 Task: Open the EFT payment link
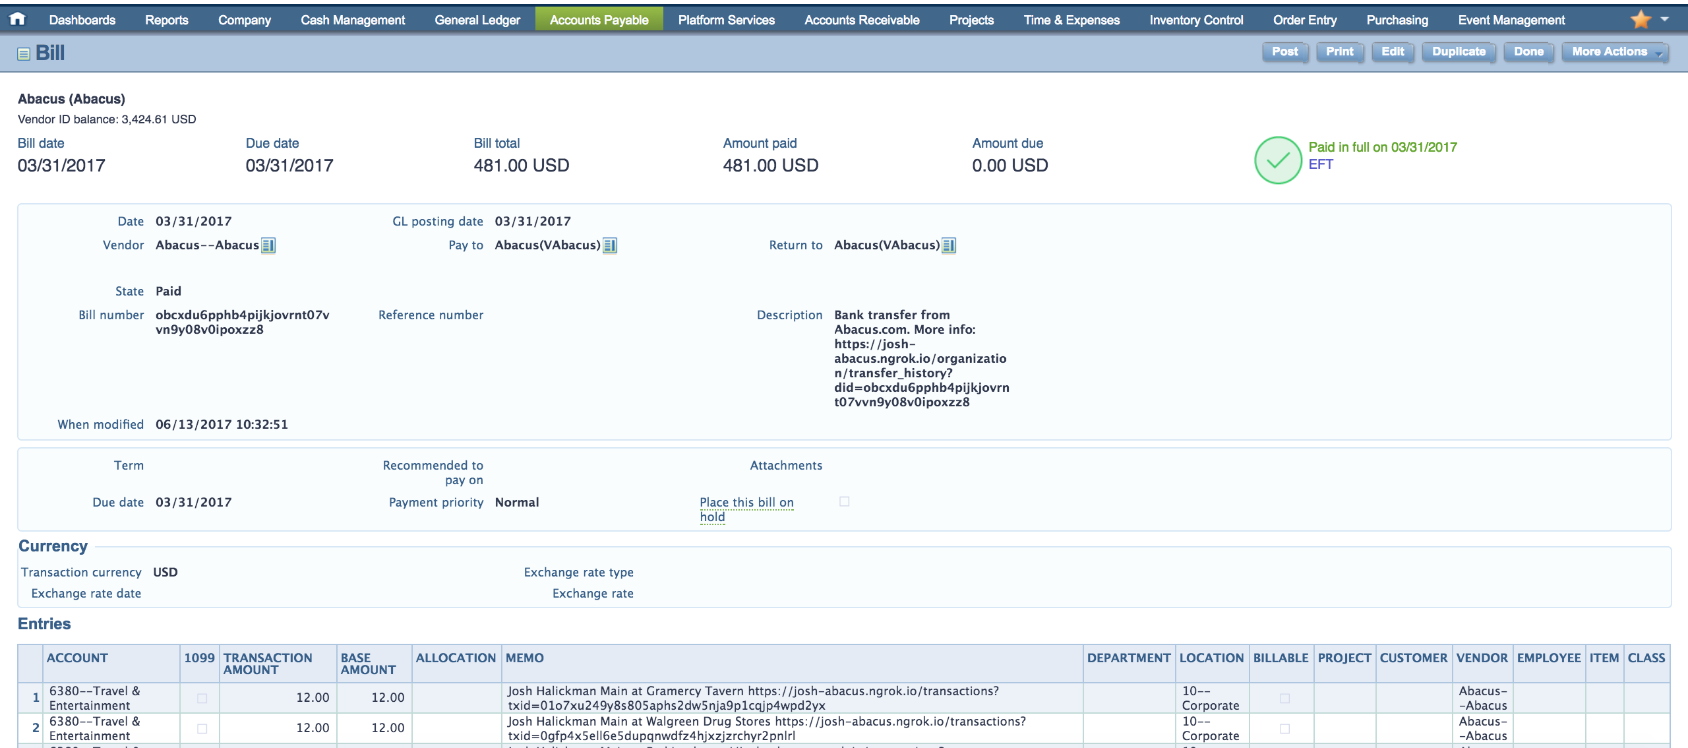[x=1319, y=165]
